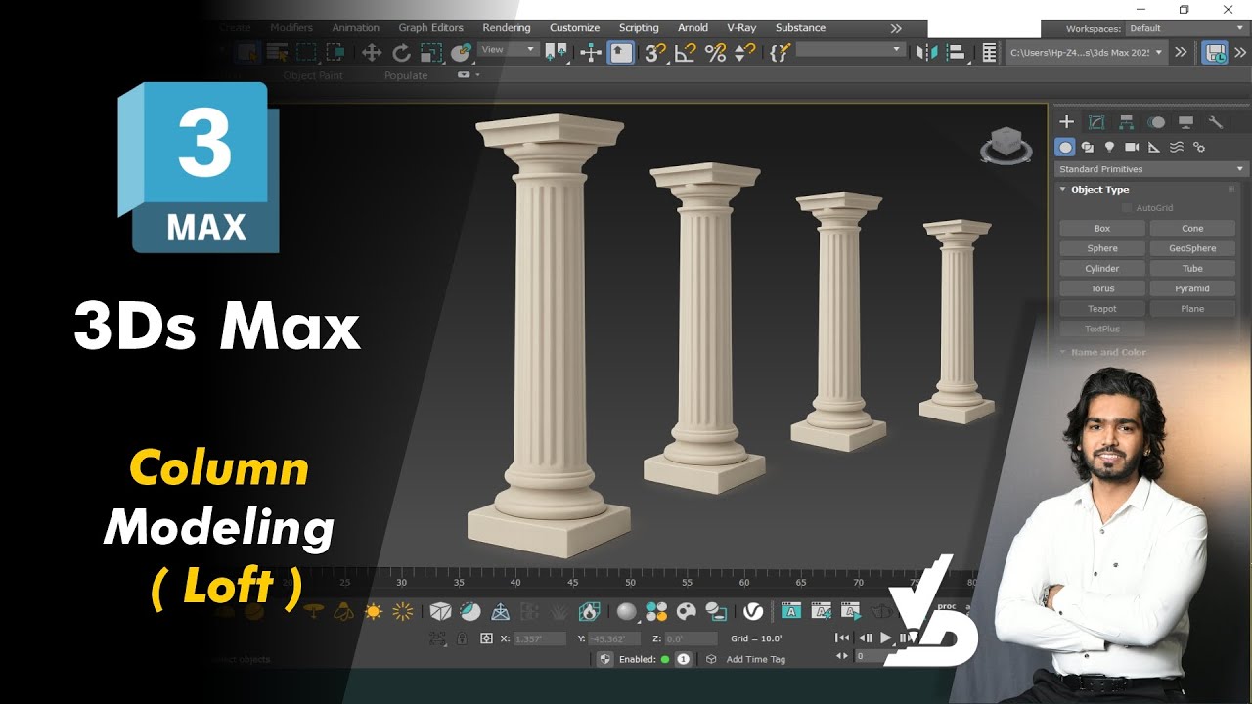Click the Mirror tool icon
This screenshot has width=1252, height=704.
coord(926,53)
